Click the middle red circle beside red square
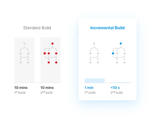 (49, 53)
